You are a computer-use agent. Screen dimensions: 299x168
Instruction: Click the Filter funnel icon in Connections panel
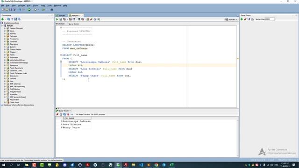point(12,19)
